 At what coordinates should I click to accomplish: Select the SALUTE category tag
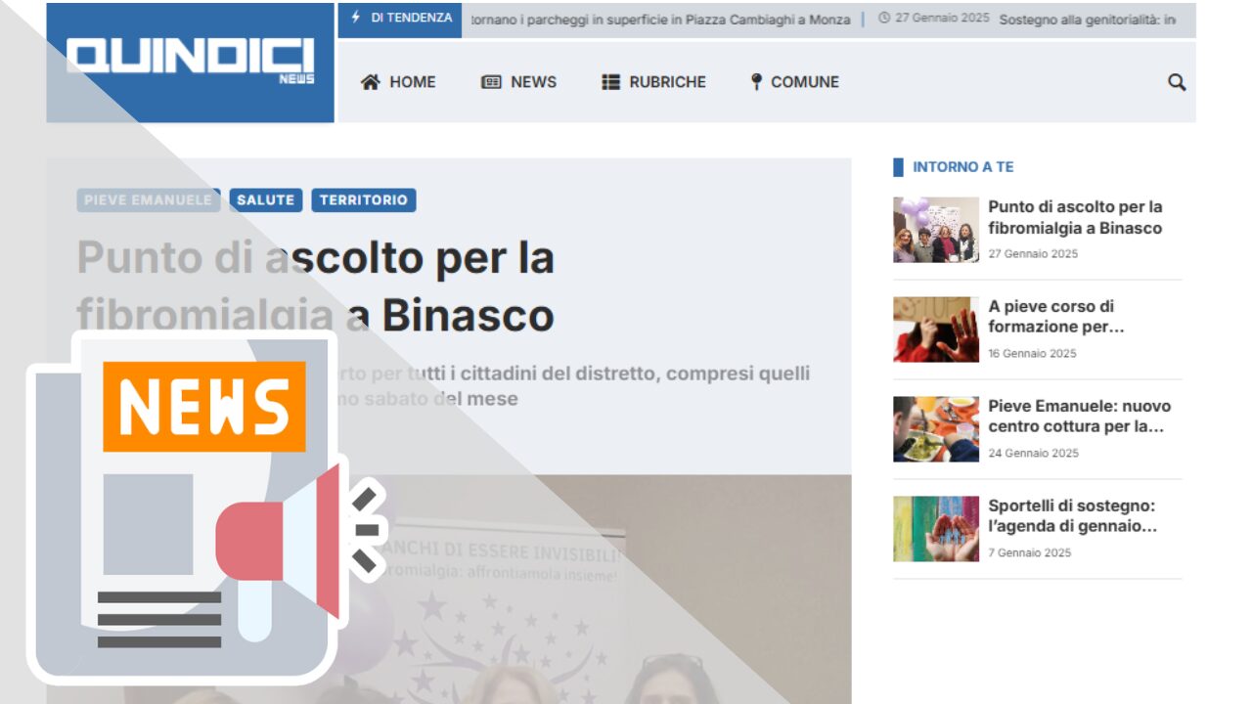(266, 200)
